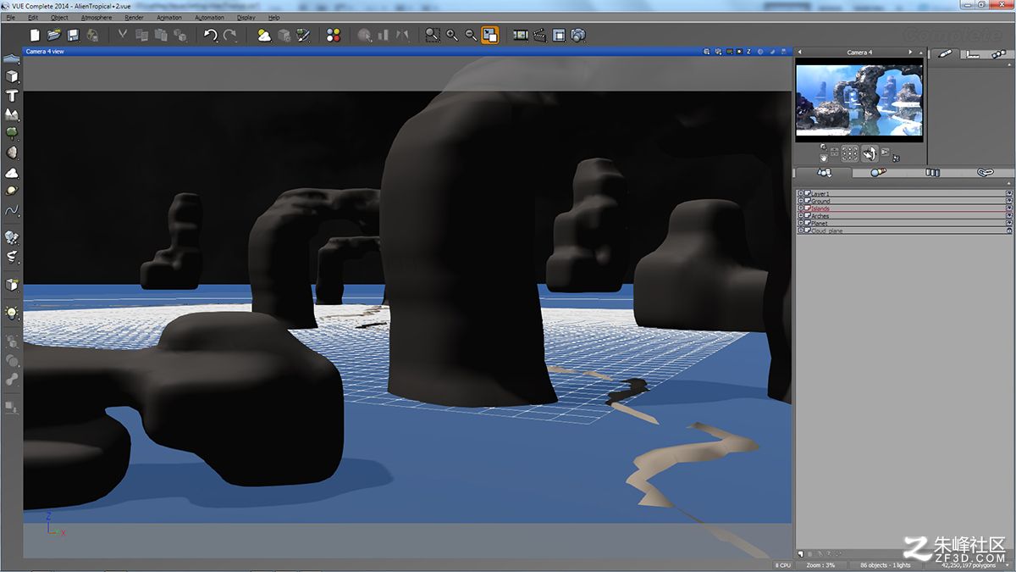Toggle visibility of the Planet layer
The height and width of the screenshot is (572, 1016).
coord(1009,223)
